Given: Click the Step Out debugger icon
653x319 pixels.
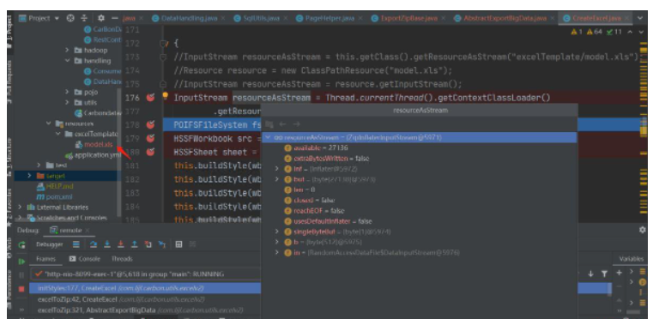Looking at the screenshot, I should (x=134, y=244).
